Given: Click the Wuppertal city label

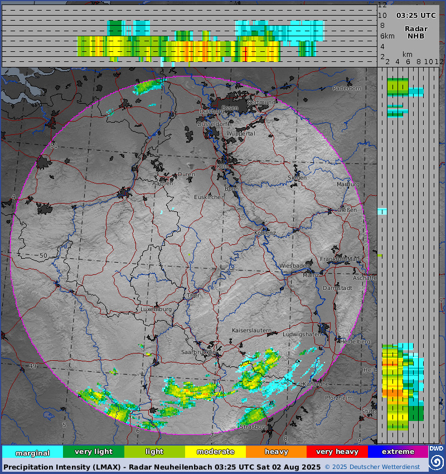Looking at the screenshot, I should pyautogui.click(x=241, y=134).
